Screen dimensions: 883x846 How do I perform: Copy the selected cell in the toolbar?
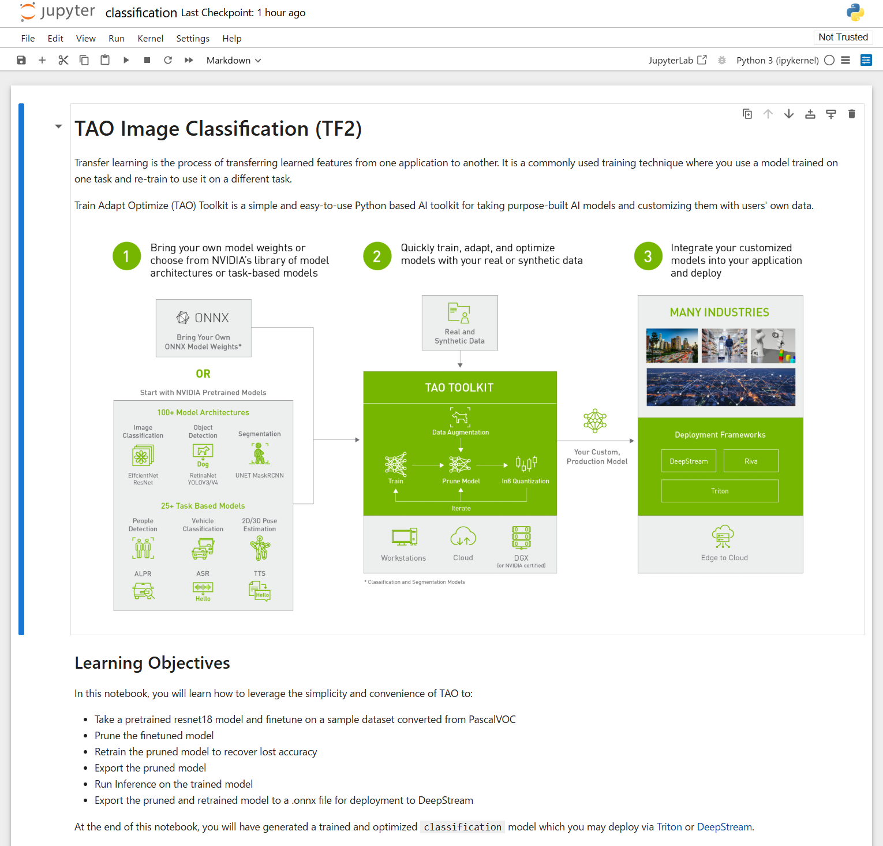pos(84,60)
